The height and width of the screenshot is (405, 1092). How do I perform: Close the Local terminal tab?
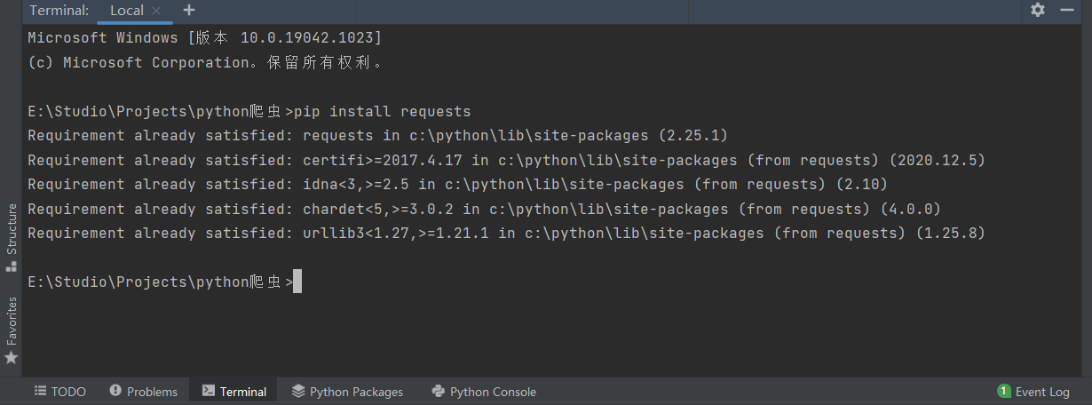(157, 11)
